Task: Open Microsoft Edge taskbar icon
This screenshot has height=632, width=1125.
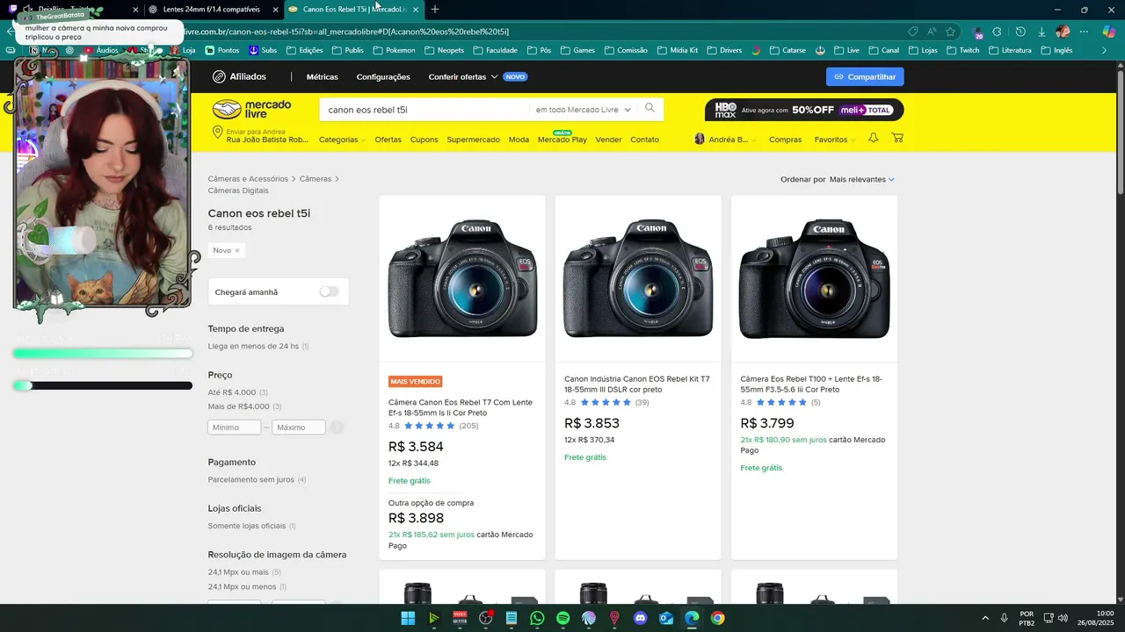Action: 692,618
